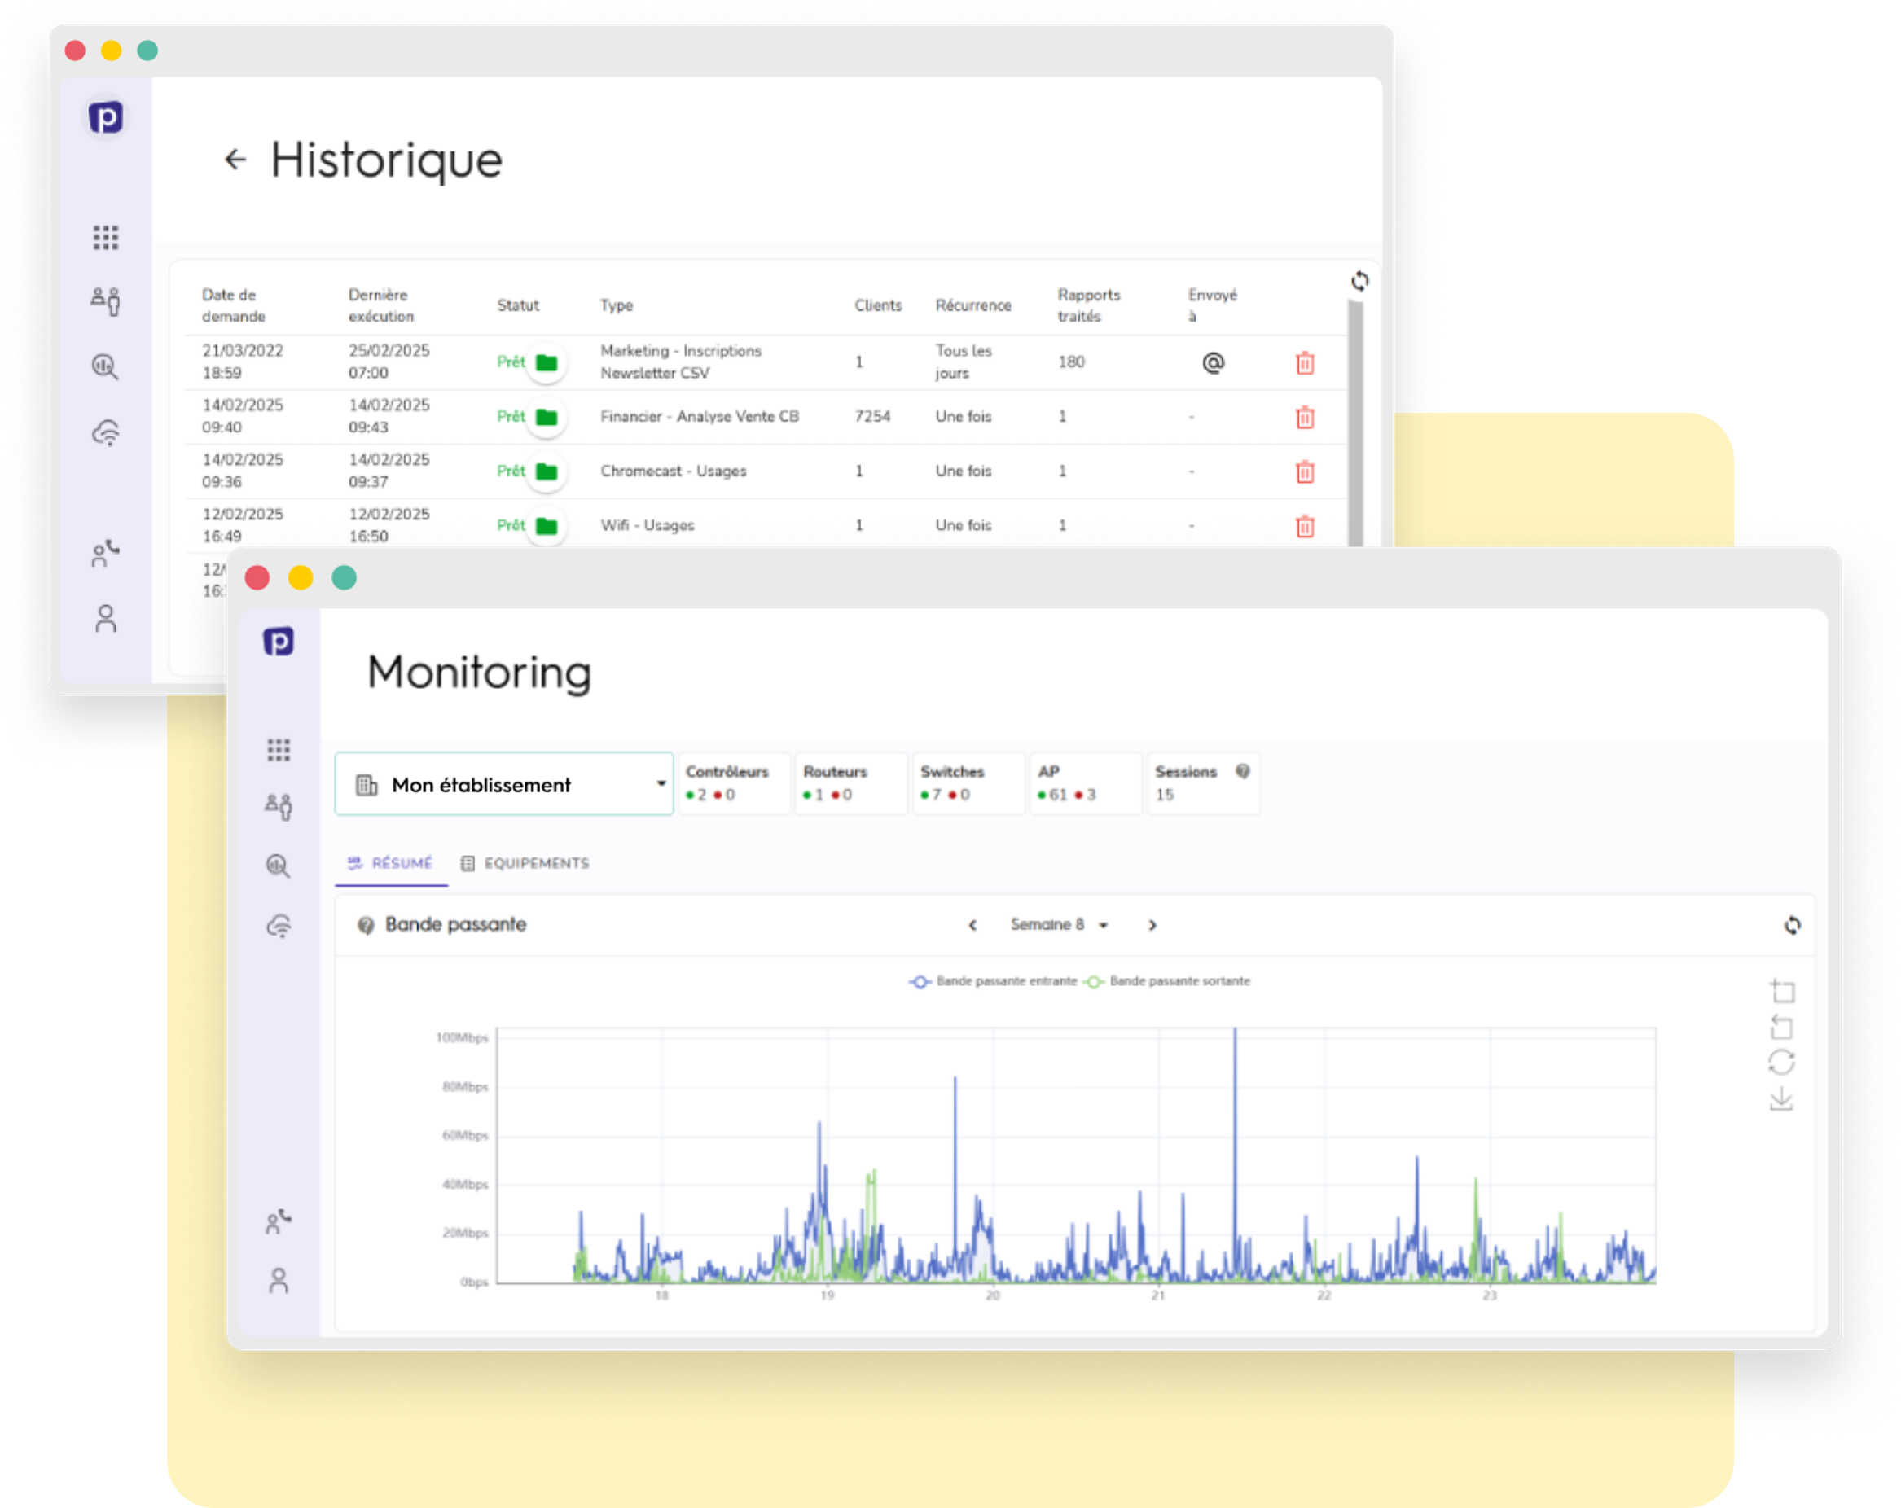Go to next week with right chevron
The image size is (1901, 1508).
point(1152,924)
